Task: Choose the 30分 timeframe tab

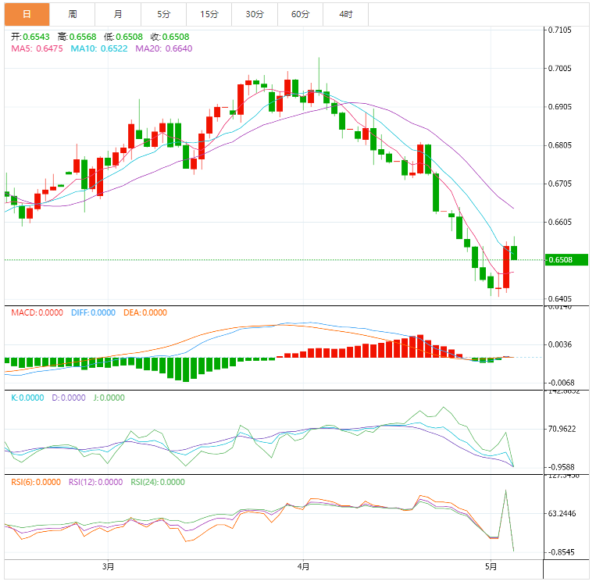Action: 255,14
